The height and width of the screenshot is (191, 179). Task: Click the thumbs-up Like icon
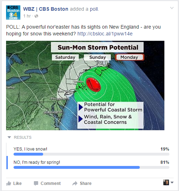tap(9, 183)
